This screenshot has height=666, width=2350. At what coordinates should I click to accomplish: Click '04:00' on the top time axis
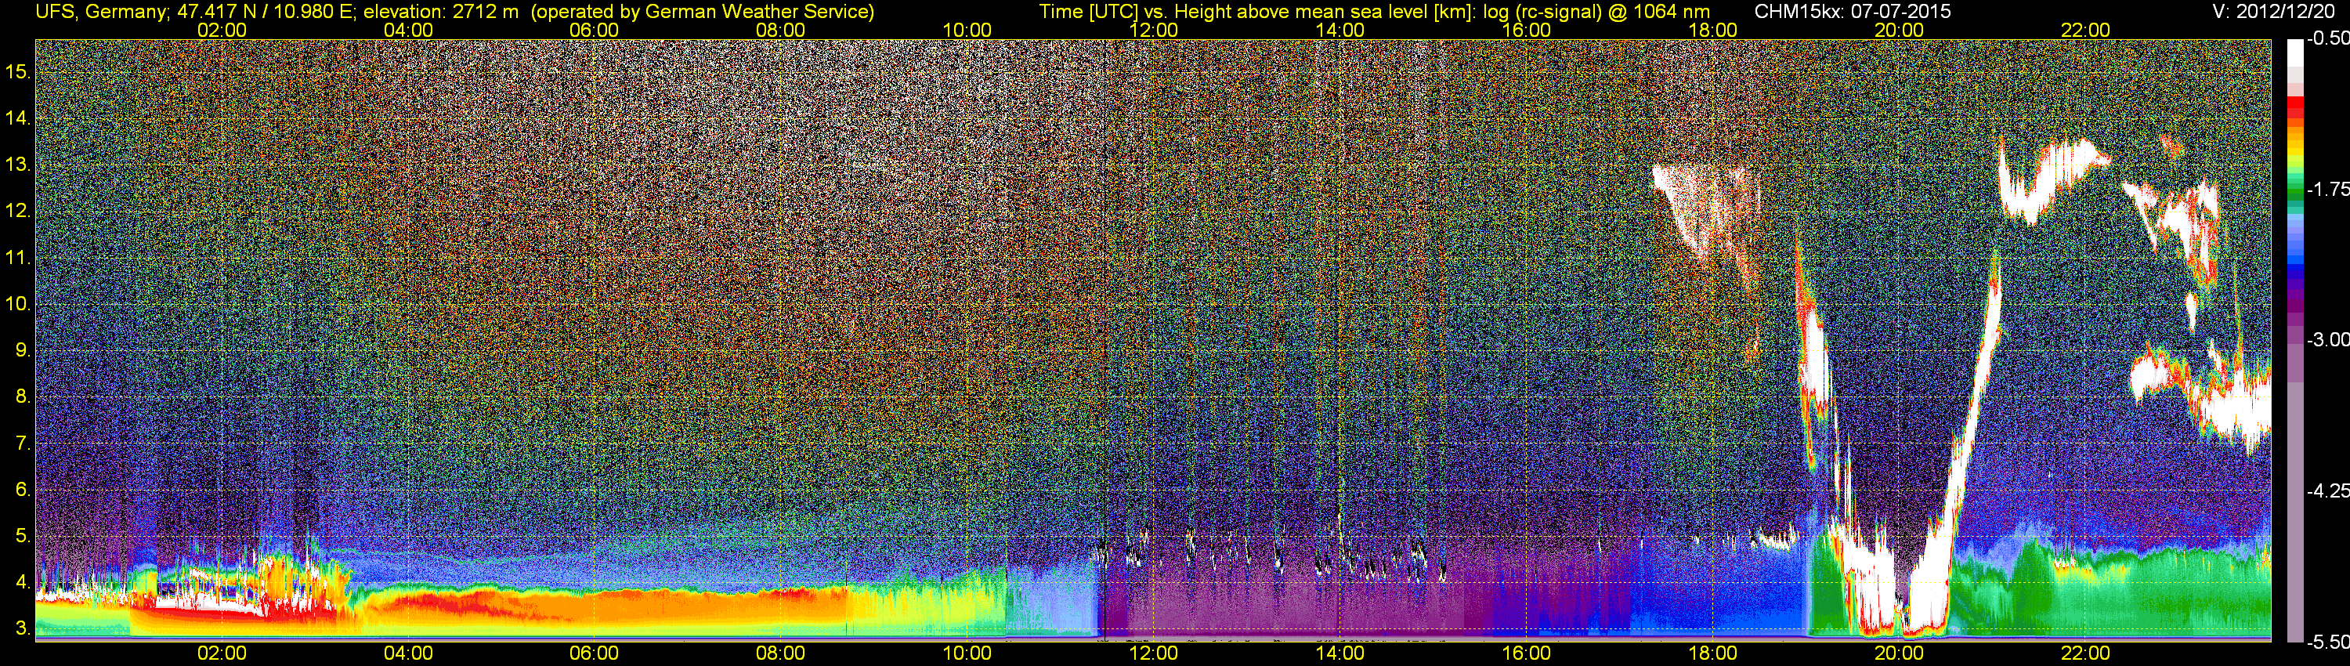coord(408,30)
